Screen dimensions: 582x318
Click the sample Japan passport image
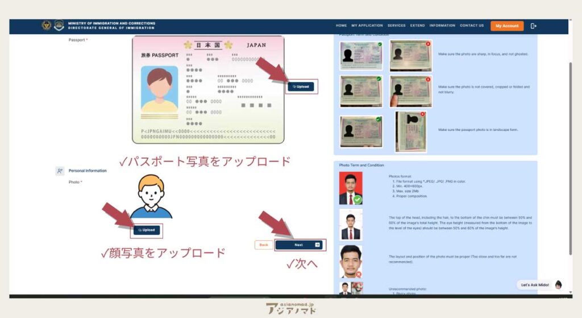(x=208, y=89)
